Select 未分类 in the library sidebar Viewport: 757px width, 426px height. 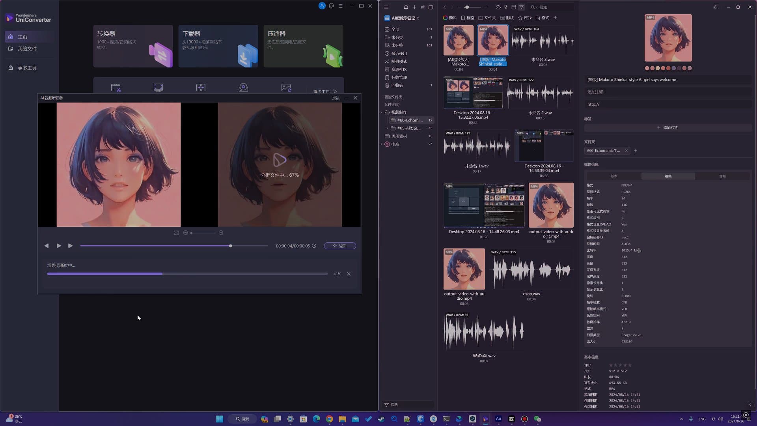tap(408, 37)
